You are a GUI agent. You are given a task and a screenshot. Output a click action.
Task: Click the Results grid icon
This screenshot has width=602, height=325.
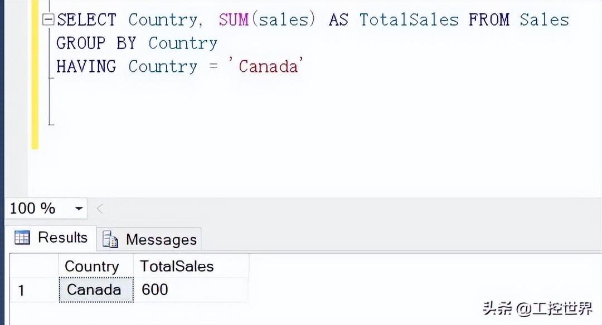pyautogui.click(x=22, y=238)
